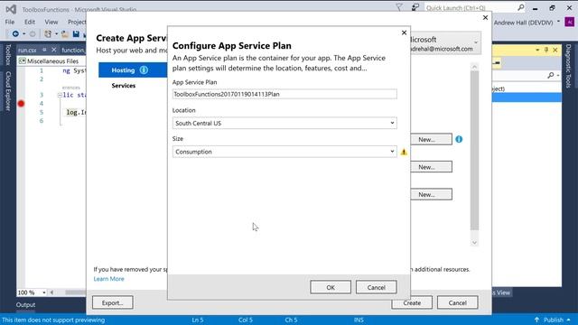Click the Publish status bar button

pos(552,320)
